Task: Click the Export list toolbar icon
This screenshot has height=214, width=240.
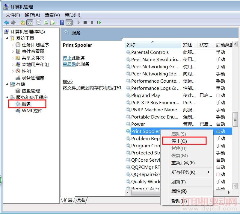Action: click(x=53, y=23)
